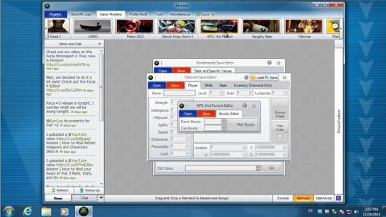
Task: Open the Inventory (Diamond Only) tab
Action: coord(253,86)
